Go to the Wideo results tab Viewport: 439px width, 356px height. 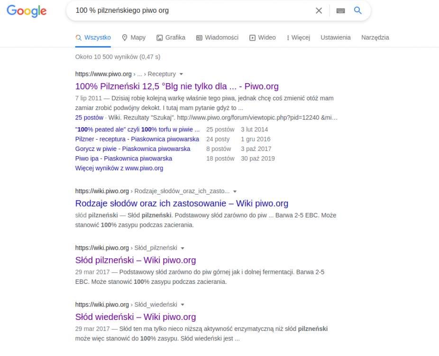pyautogui.click(x=262, y=37)
